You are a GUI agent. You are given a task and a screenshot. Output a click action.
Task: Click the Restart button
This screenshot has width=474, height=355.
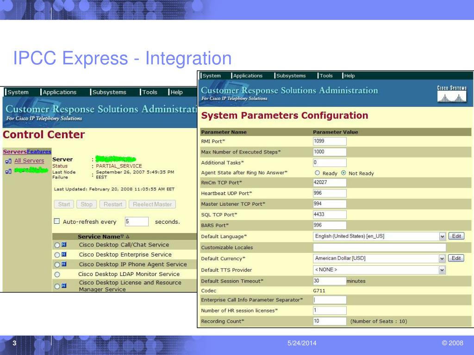coord(113,204)
